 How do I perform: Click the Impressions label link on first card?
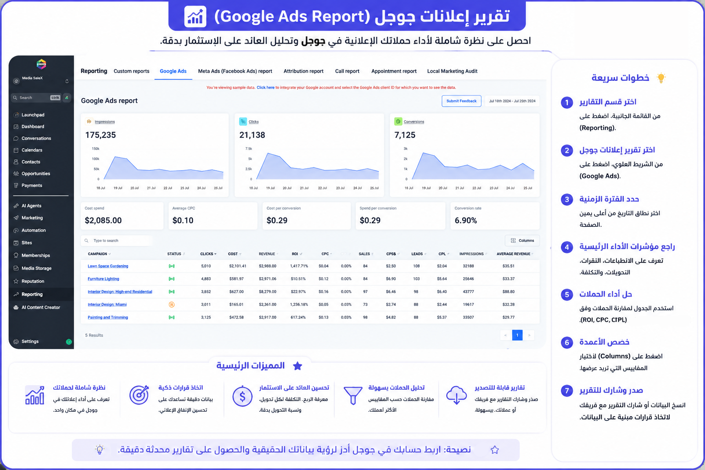coord(105,122)
